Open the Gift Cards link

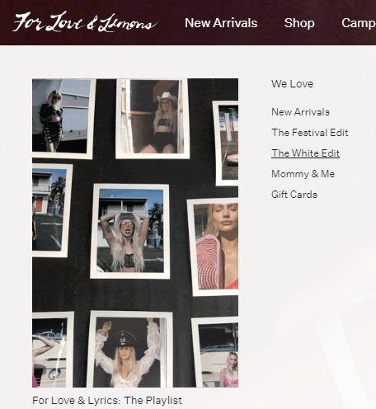pos(294,195)
